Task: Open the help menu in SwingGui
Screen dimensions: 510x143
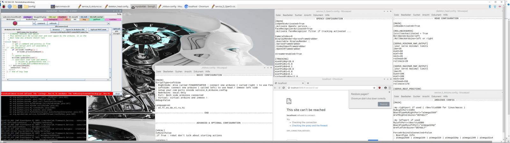Action: (119, 14)
